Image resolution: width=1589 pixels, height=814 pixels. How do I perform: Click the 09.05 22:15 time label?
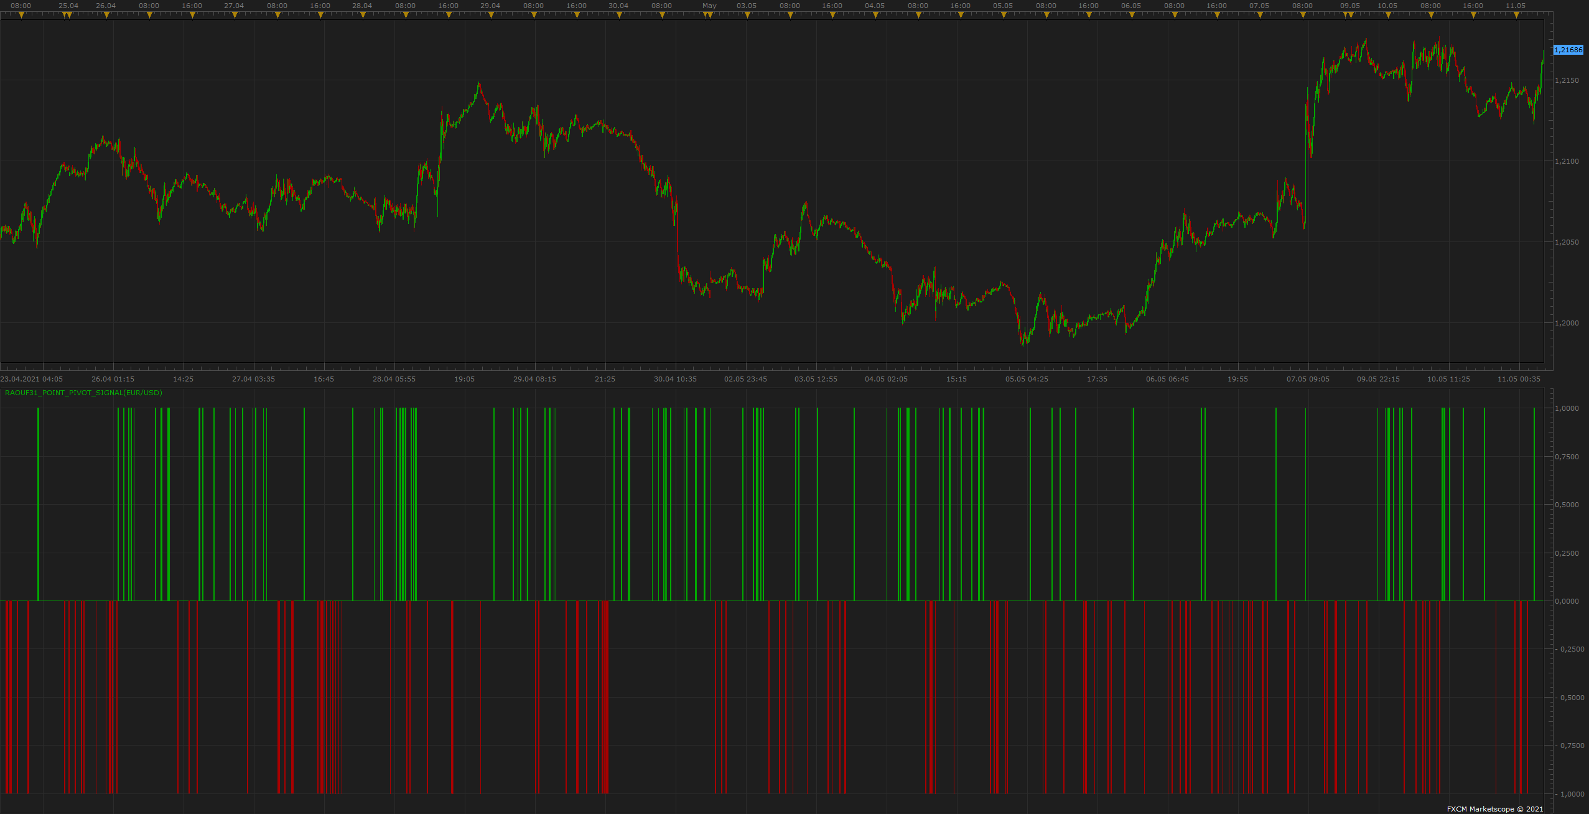coord(1378,379)
